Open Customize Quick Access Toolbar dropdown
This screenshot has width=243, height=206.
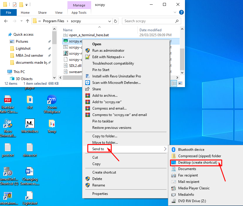(x=27, y=5)
